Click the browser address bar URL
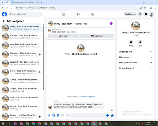 [x=37, y=8]
